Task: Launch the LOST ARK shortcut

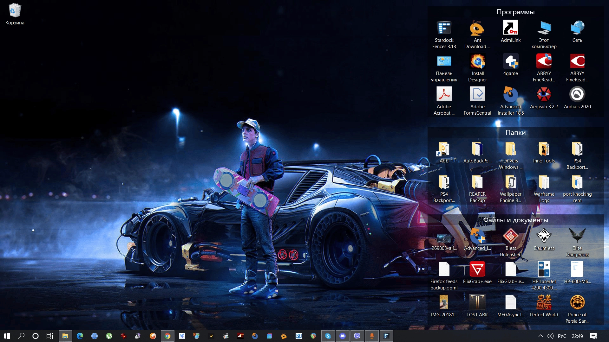Action: 477,306
